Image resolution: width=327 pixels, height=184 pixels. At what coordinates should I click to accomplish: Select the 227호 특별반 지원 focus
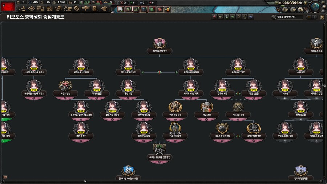(x=128, y=65)
